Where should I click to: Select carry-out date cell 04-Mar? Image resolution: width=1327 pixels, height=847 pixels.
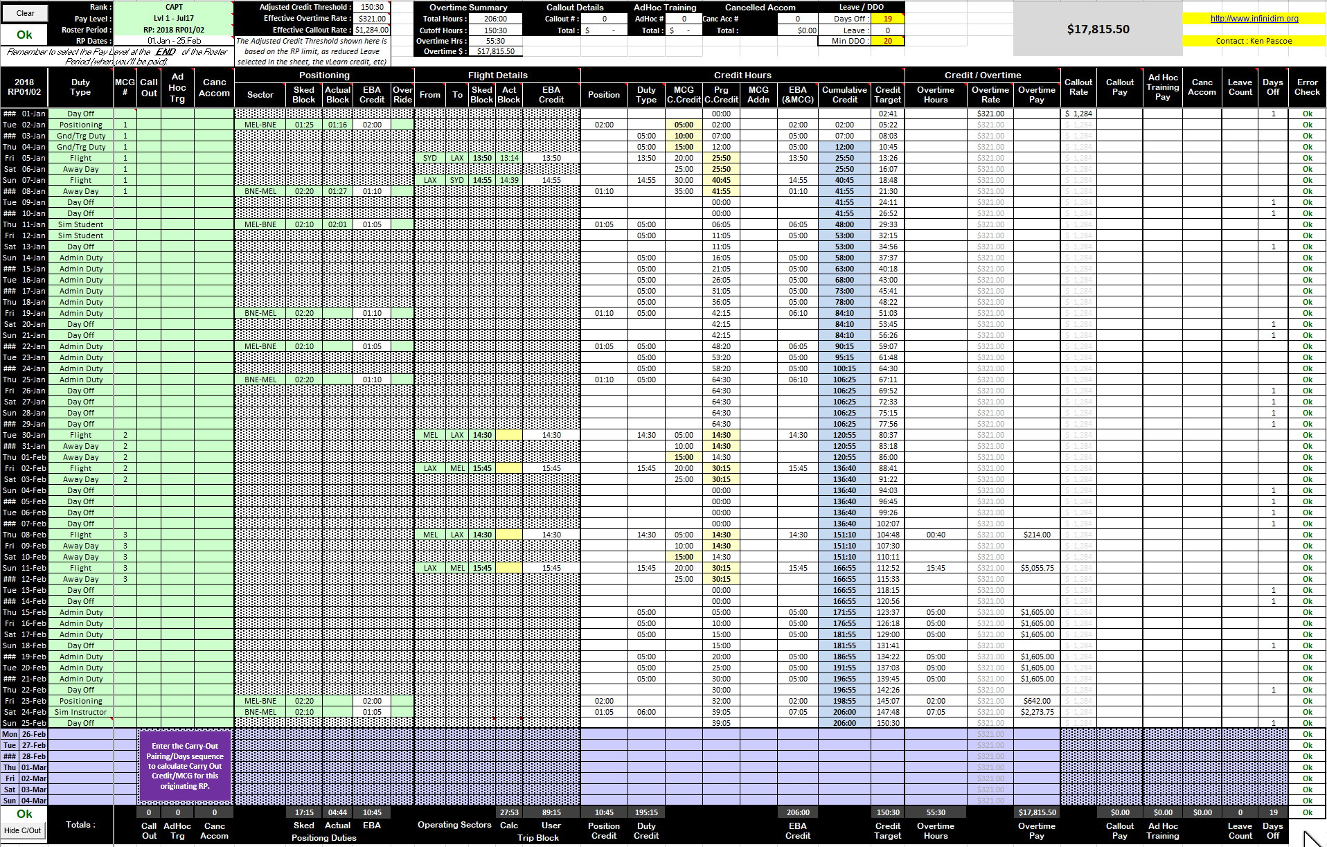(34, 801)
